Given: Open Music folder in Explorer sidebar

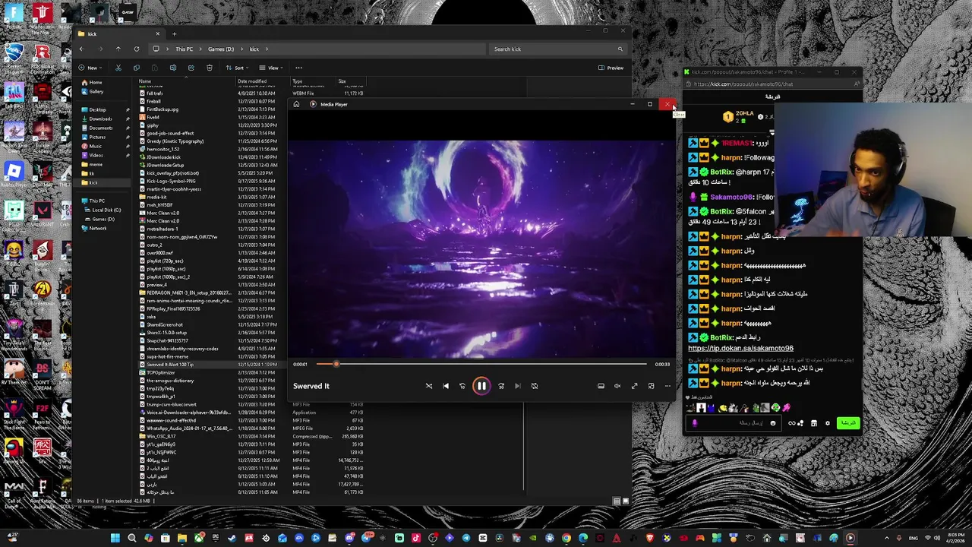Looking at the screenshot, I should 96,146.
